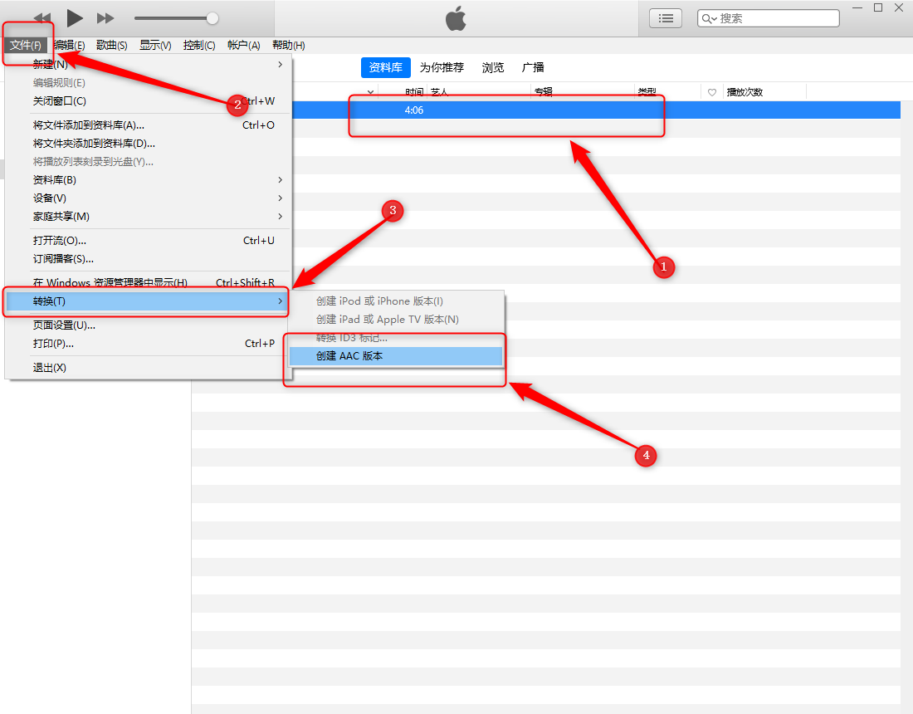Screen dimensions: 913x714
Task: Click the Play button
Action: pos(75,18)
